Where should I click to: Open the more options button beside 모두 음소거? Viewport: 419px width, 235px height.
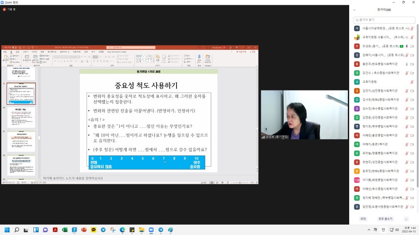406,219
